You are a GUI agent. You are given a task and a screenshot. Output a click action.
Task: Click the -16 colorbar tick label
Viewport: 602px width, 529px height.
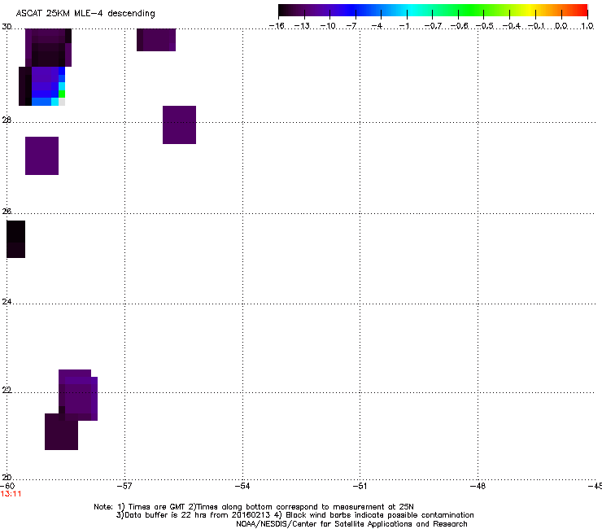click(x=277, y=26)
